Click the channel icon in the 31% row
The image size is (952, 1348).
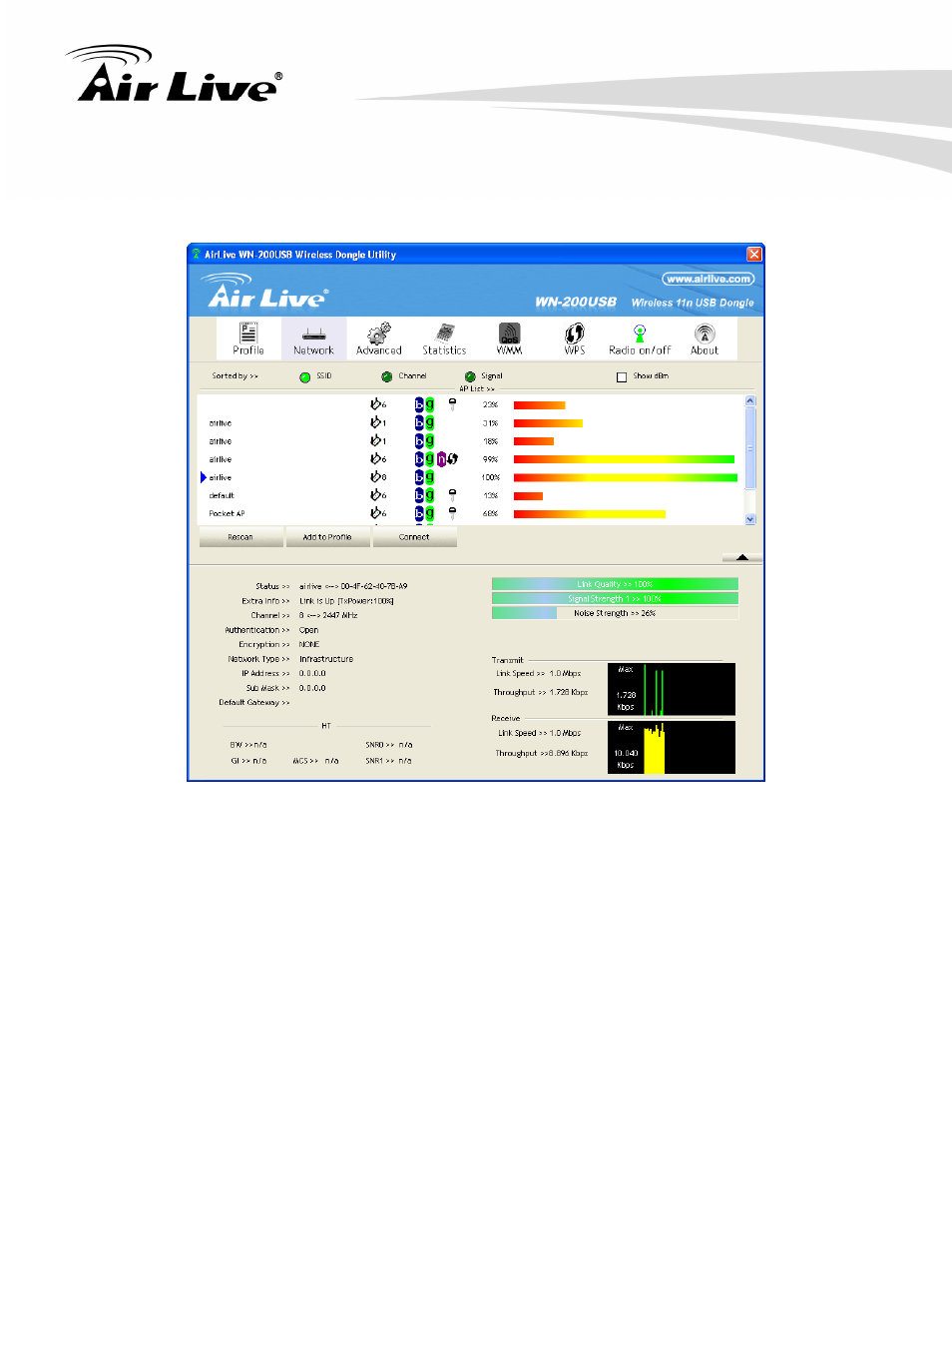(x=378, y=422)
